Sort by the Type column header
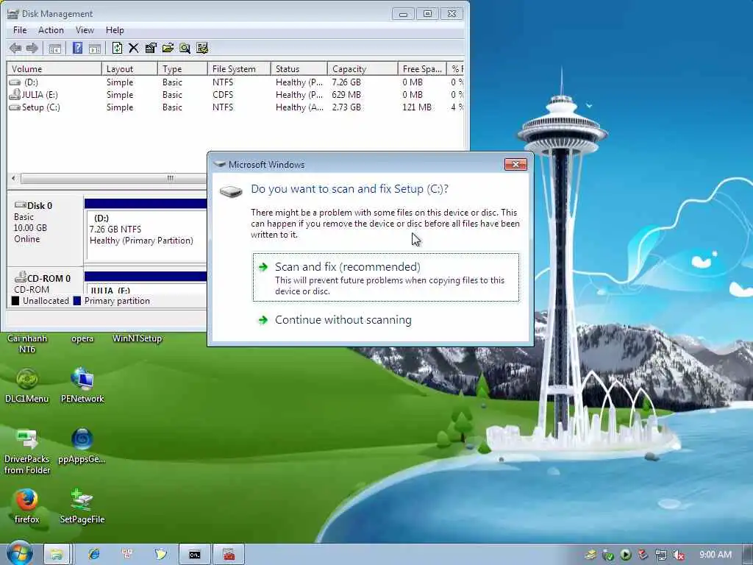This screenshot has height=565, width=753. [182, 68]
